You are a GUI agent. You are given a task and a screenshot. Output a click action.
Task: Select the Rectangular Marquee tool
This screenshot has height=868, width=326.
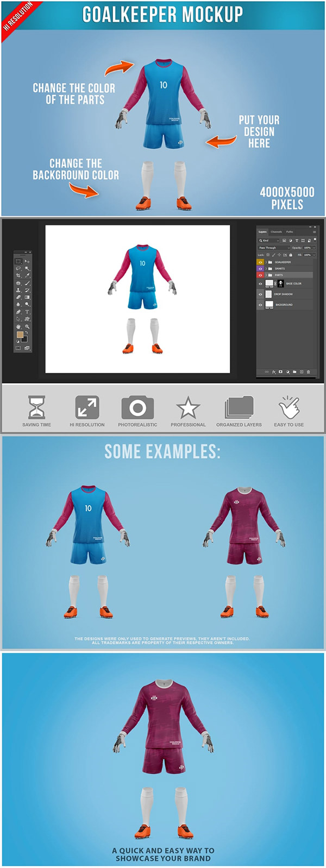coord(18,261)
